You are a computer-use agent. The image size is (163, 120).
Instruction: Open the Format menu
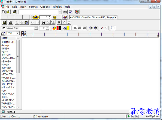33,7
